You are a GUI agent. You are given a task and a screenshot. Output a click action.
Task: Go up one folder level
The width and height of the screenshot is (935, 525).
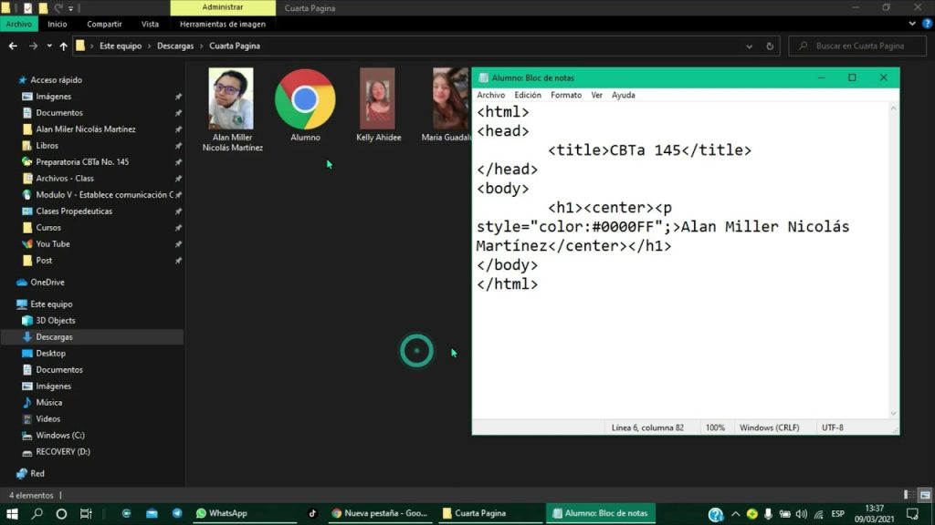(x=63, y=46)
